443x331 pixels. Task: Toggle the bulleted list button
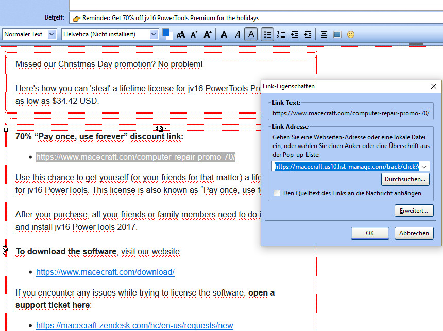pos(267,34)
